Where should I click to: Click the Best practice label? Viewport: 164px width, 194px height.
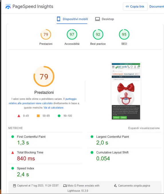tap(98, 44)
